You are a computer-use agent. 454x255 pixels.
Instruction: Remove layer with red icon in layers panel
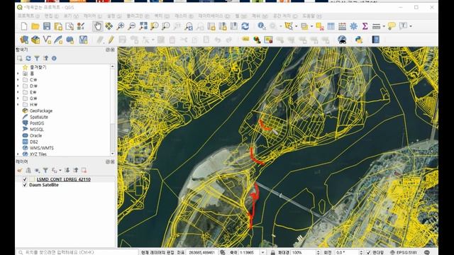coord(84,170)
